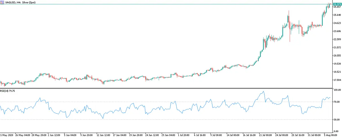Click the 26.657 price axis label

click(337, 7)
